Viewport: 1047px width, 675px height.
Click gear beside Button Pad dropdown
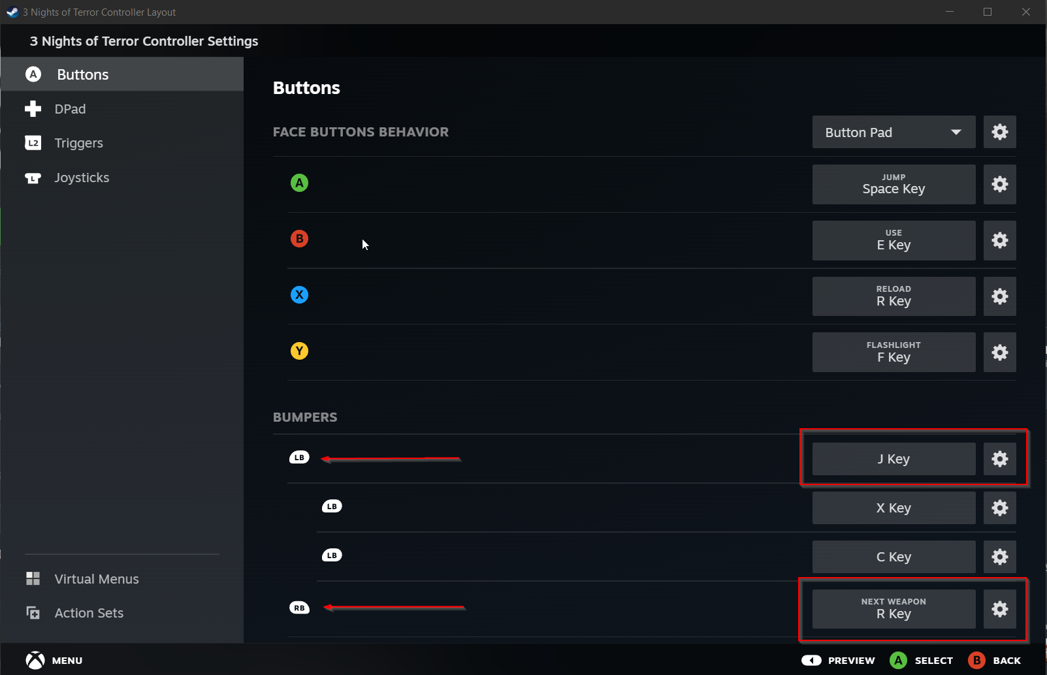[999, 132]
